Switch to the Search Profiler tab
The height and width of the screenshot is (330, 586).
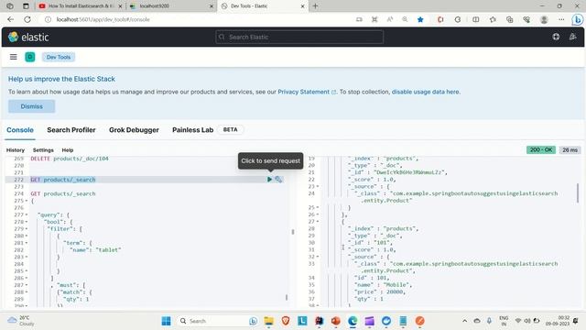point(71,130)
